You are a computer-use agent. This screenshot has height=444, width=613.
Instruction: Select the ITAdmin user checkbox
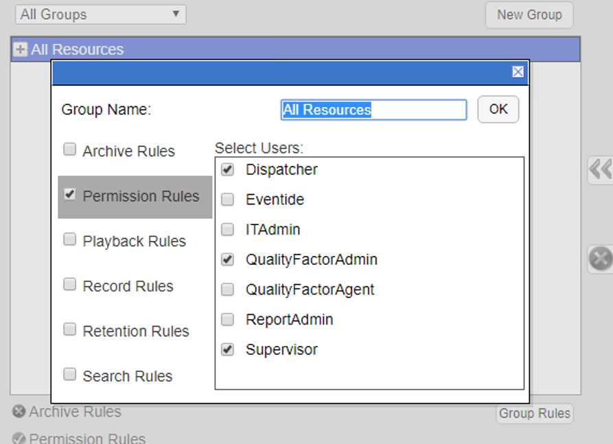coord(227,229)
